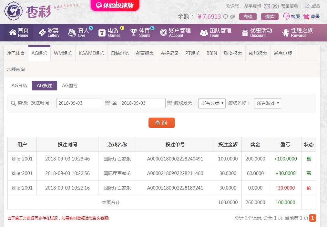Switch to 转账报表 tab
Image resolution: width=327 pixels, height=227 pixels.
258,53
